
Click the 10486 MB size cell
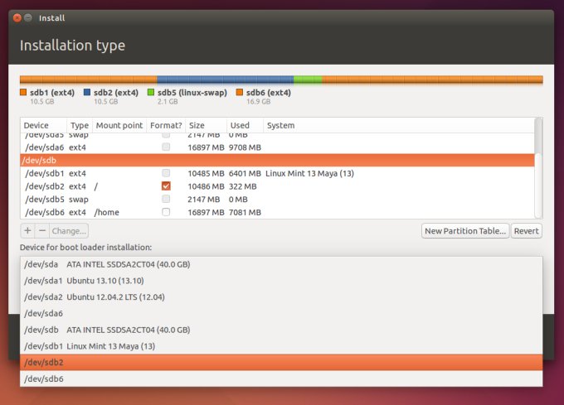206,186
